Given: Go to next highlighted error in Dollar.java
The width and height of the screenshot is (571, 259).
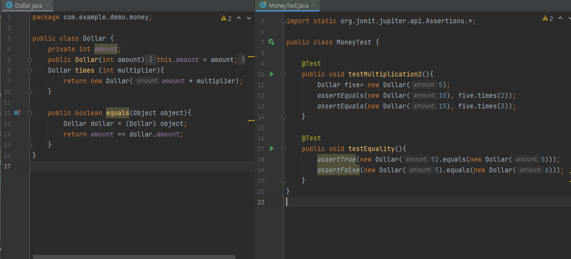Looking at the screenshot, I should pos(249,18).
